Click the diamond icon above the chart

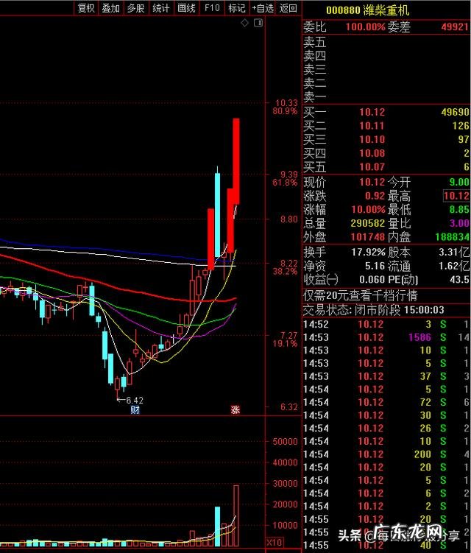click(244, 23)
